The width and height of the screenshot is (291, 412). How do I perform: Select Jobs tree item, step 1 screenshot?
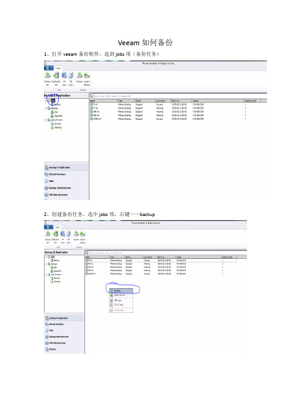(53, 100)
